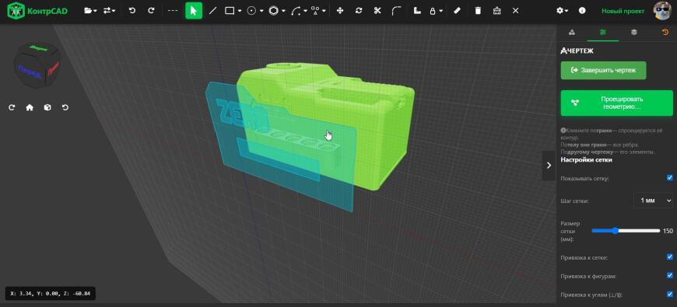Select the Circle drawing tool
This screenshot has width=677, height=307.
[x=251, y=11]
